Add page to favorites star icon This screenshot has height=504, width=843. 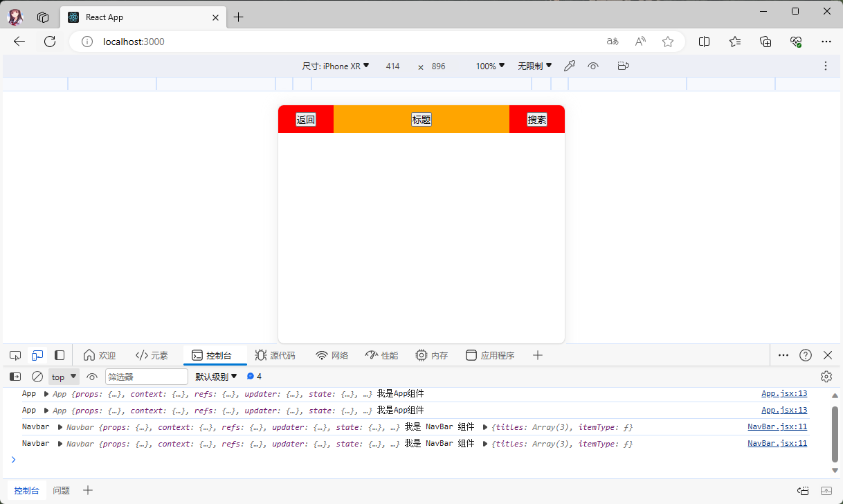668,42
